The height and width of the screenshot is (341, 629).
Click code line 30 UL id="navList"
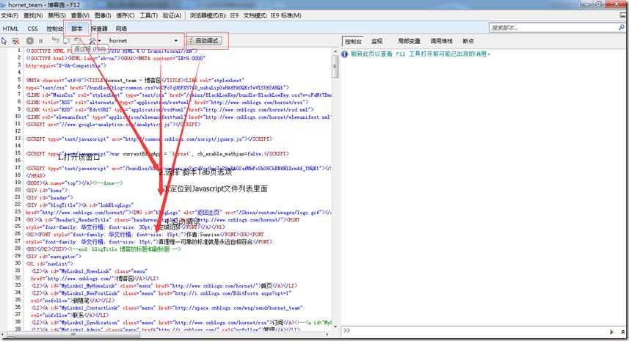tap(49, 264)
